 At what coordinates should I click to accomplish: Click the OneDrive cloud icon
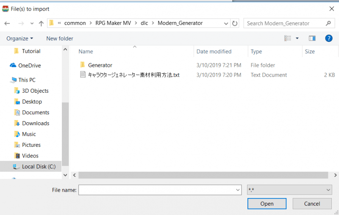(x=13, y=65)
